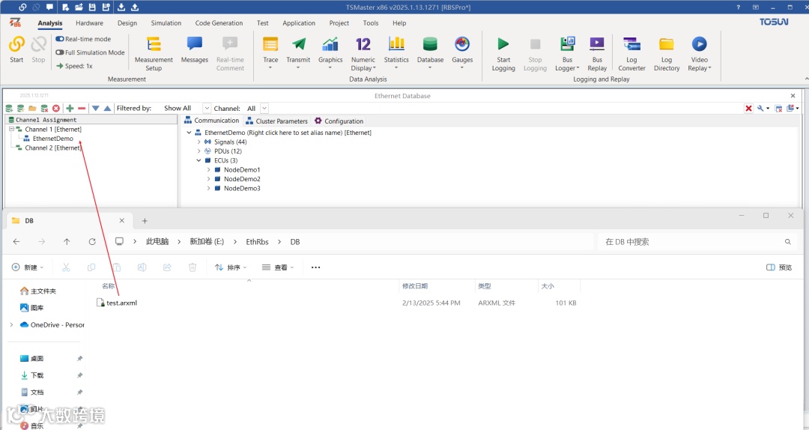Click the yellow open-folder database icon
Image resolution: width=809 pixels, height=430 pixels.
[x=32, y=108]
